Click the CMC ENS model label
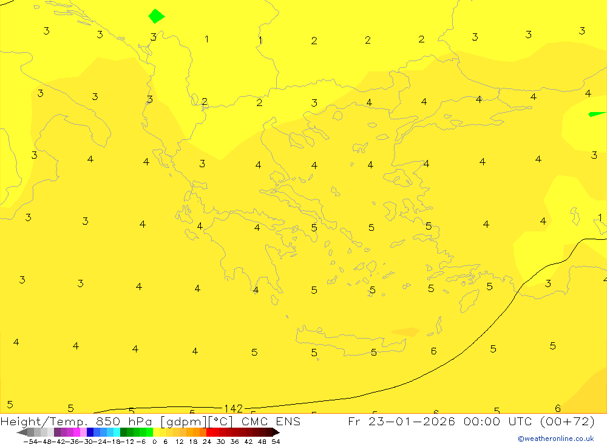The height and width of the screenshot is (444, 607). (x=271, y=422)
